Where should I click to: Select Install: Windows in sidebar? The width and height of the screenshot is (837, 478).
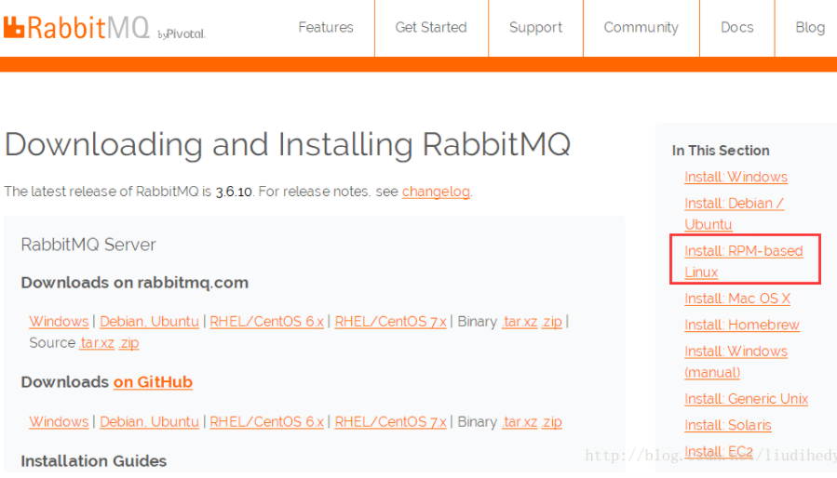(736, 177)
